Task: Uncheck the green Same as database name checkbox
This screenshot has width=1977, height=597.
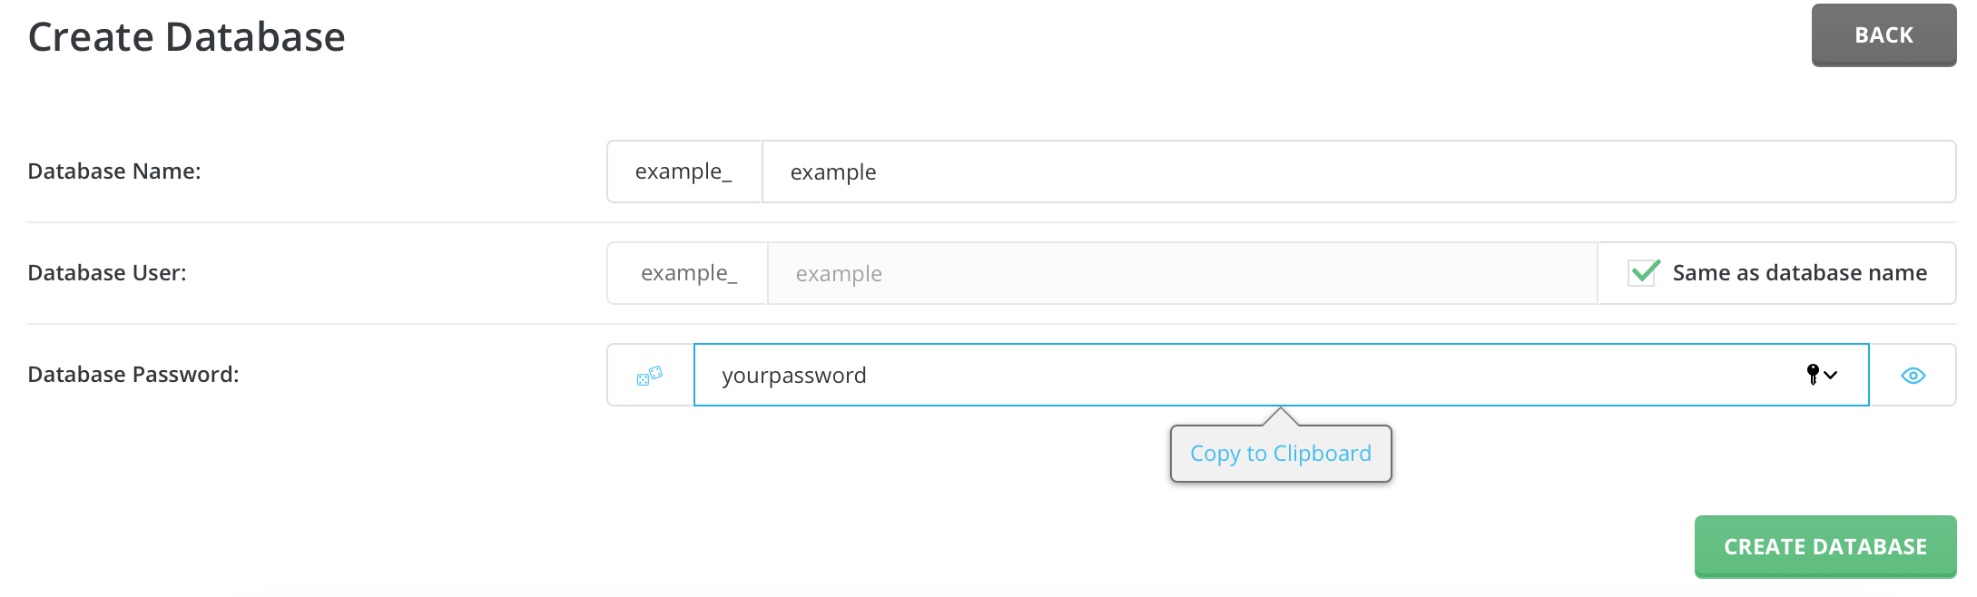Action: point(1644,272)
